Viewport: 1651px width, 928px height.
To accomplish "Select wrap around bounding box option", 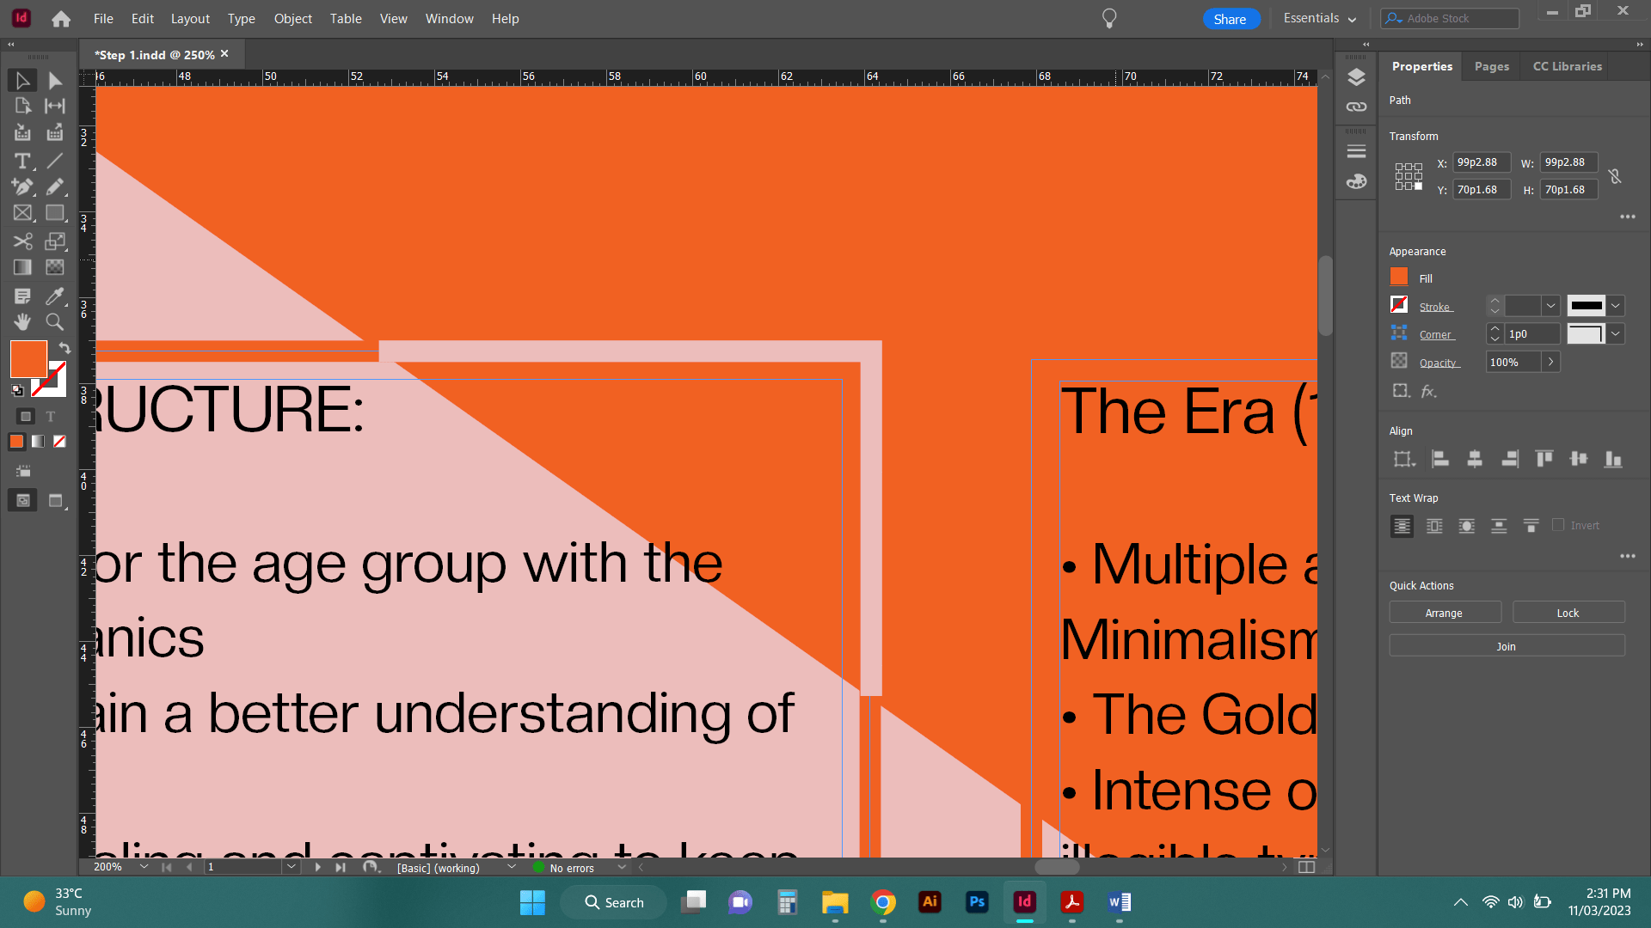I will point(1434,526).
